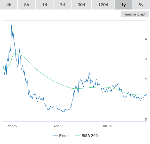This screenshot has height=144, width=150.
Task: Toggle the Price series legend label
Action: pos(64,136)
